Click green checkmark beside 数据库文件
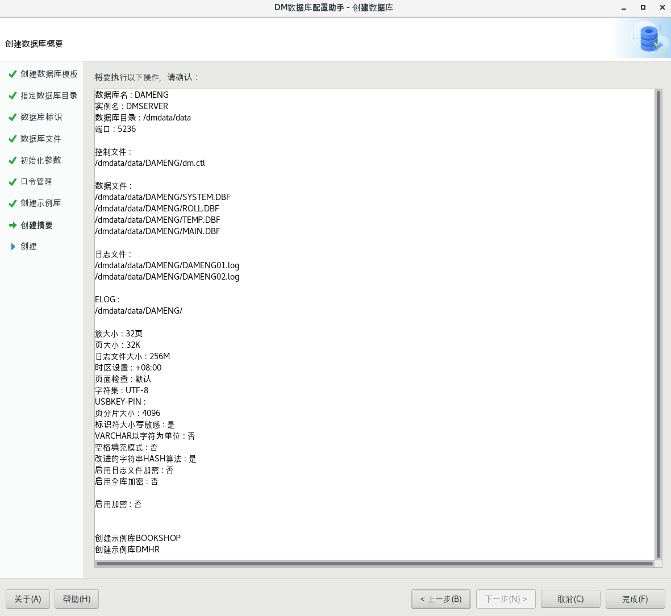 pyautogui.click(x=12, y=139)
